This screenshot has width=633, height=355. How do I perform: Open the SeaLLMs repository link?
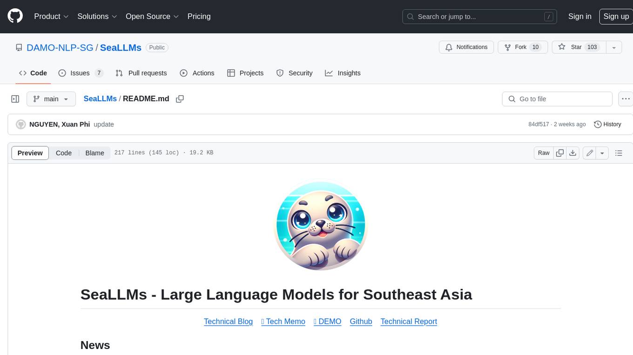click(121, 47)
